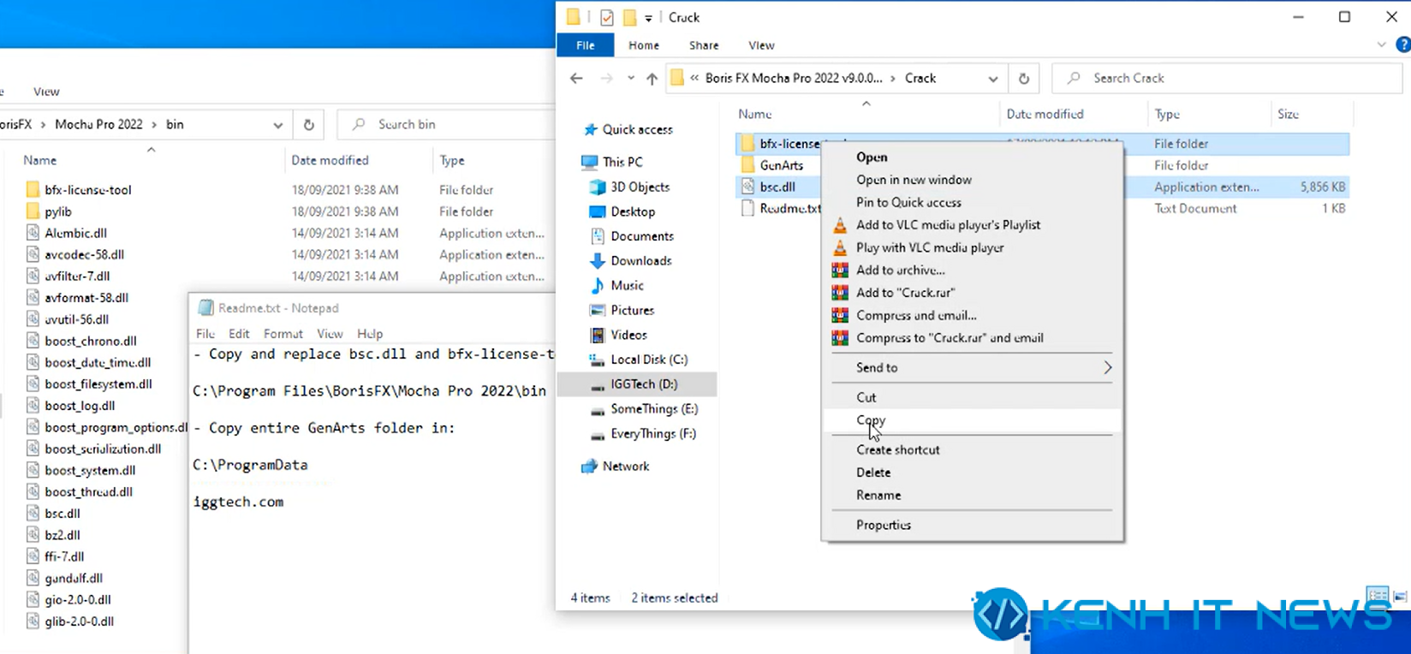Open SomeThings (E:) drive
1411x654 pixels.
654,409
